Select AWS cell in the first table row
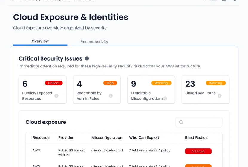The image size is (248, 167). tap(36, 150)
